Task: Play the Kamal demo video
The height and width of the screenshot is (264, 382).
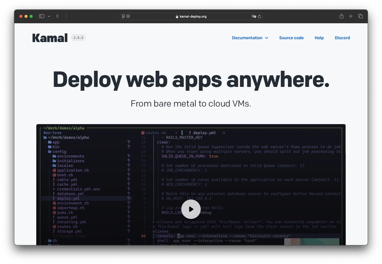Action: pyautogui.click(x=191, y=209)
